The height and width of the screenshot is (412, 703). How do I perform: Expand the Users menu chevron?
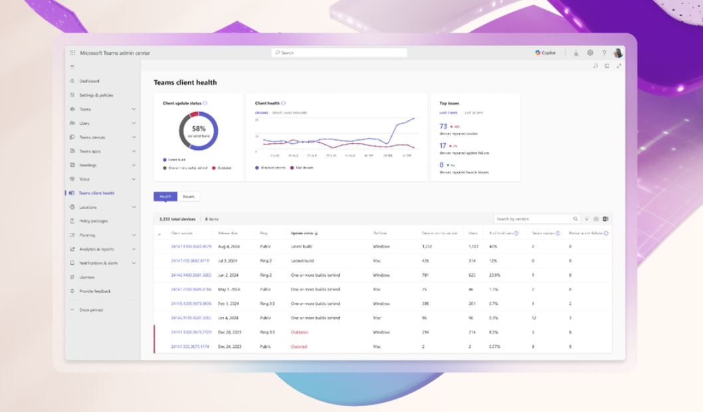point(134,123)
